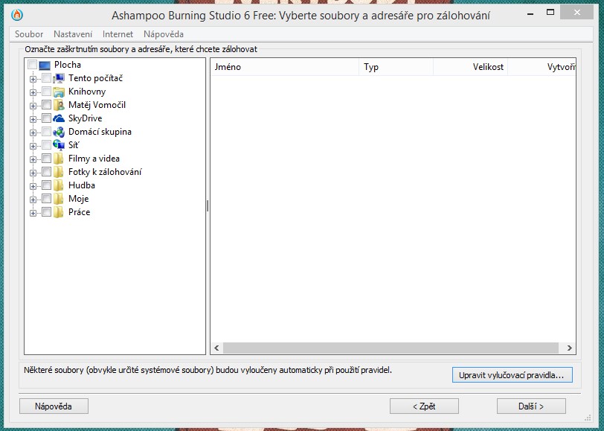Viewport: 604px width, 431px height.
Task: Sort by the Velikost column header
Action: (x=470, y=67)
